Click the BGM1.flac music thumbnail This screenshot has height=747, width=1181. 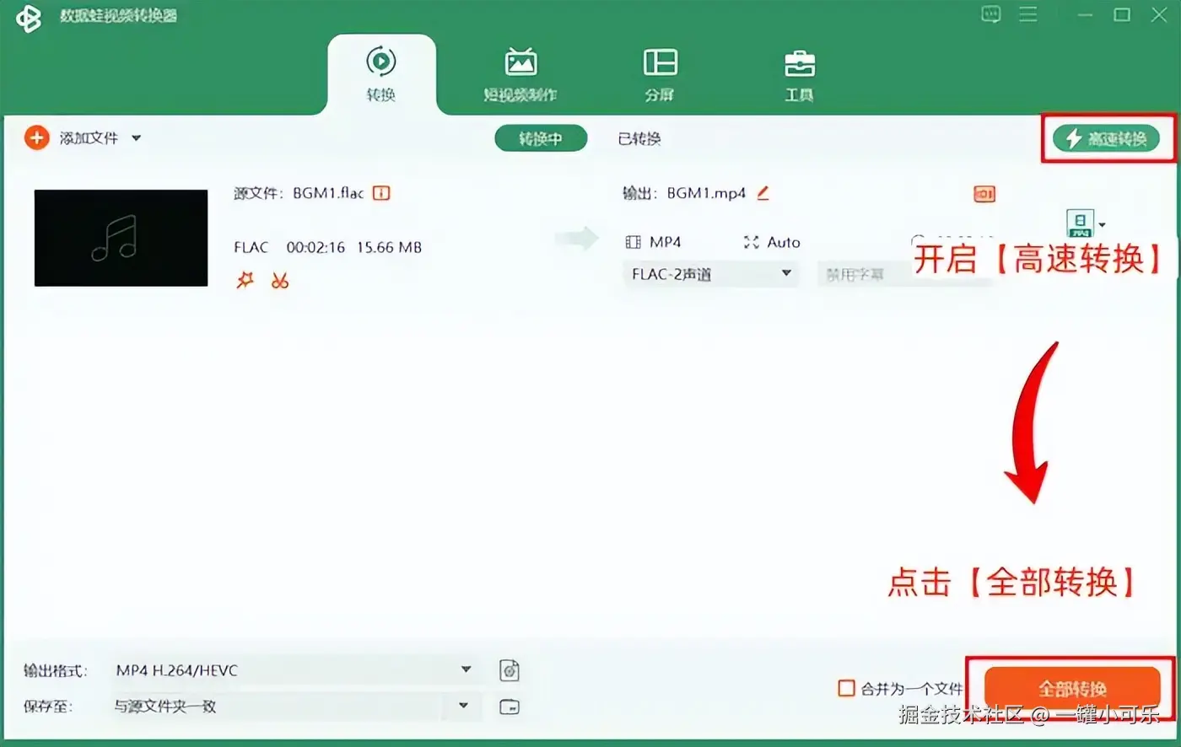(x=121, y=238)
